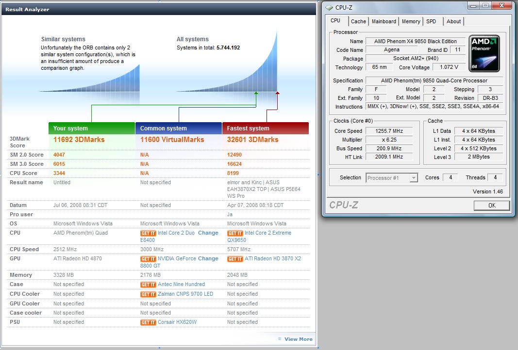The height and width of the screenshot is (350, 518).
Task: Click the total systems count 5.744.192
Action: click(x=228, y=48)
